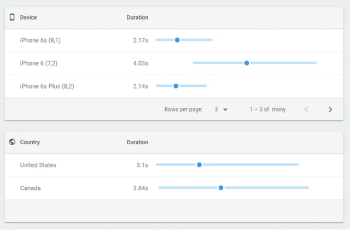Image resolution: width=350 pixels, height=232 pixels.
Task: Click the Duration header in Device table
Action: (x=137, y=17)
